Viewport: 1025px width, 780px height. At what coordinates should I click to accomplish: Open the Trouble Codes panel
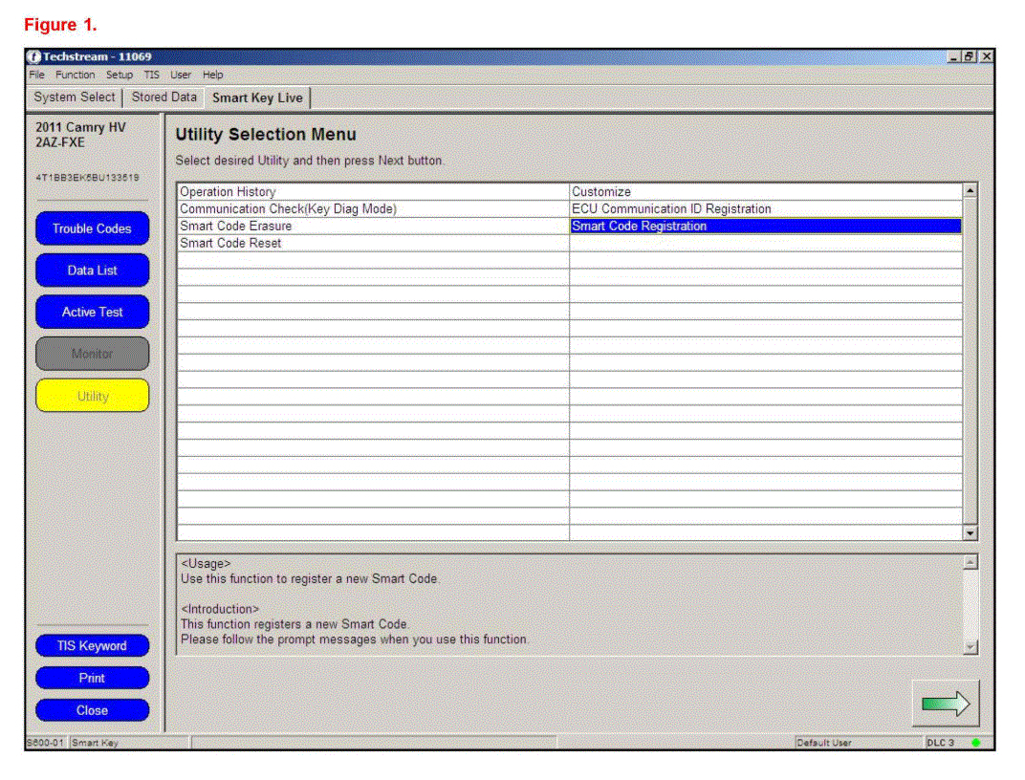pyautogui.click(x=92, y=228)
